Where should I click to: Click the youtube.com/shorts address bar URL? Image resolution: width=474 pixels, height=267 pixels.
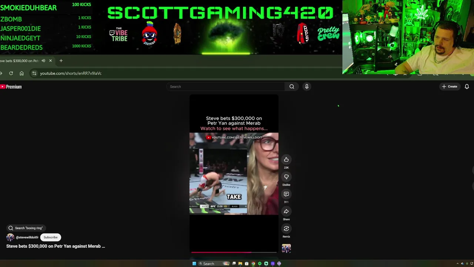pos(71,73)
